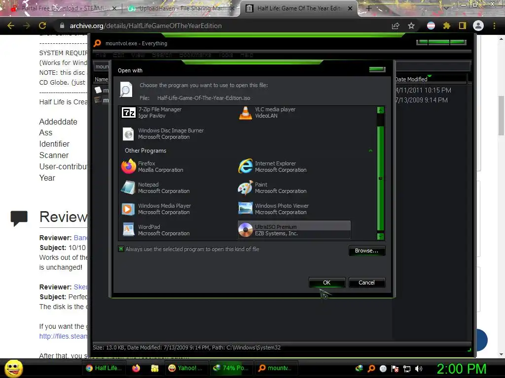505x378 pixels.
Task: Choose VLC media player cone icon
Action: coord(246,113)
